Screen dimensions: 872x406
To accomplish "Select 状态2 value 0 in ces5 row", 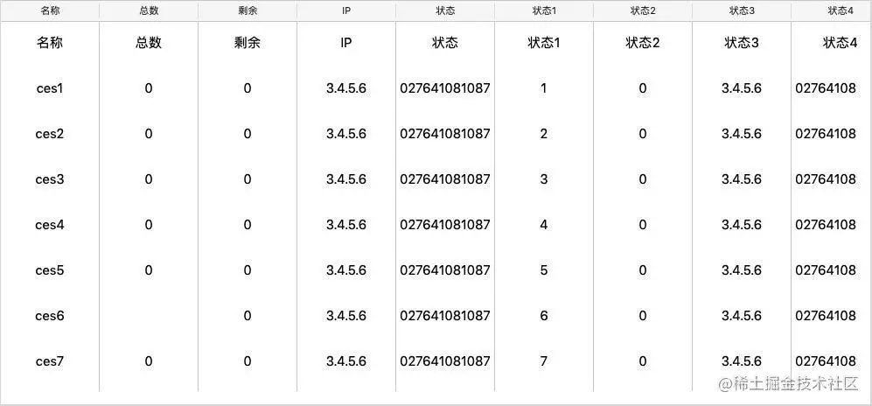I will point(643,270).
